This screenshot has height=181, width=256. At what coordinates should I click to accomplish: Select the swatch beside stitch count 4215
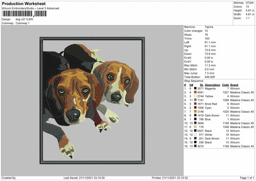195,146
